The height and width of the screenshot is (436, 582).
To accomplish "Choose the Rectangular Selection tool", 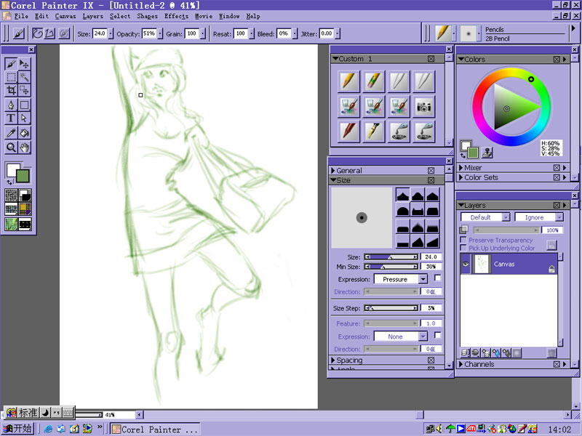I will [11, 77].
